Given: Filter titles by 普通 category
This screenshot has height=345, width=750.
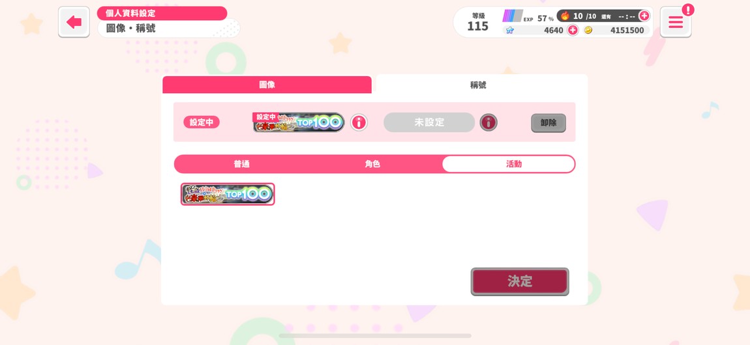Looking at the screenshot, I should tap(241, 164).
